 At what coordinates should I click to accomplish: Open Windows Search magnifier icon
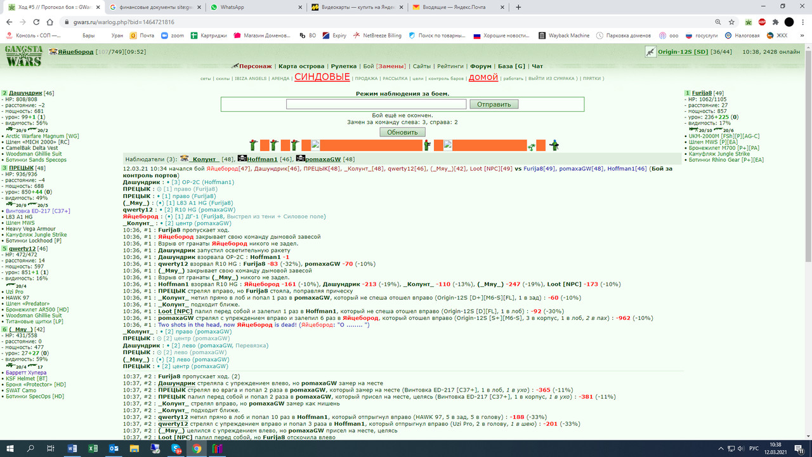click(30, 448)
